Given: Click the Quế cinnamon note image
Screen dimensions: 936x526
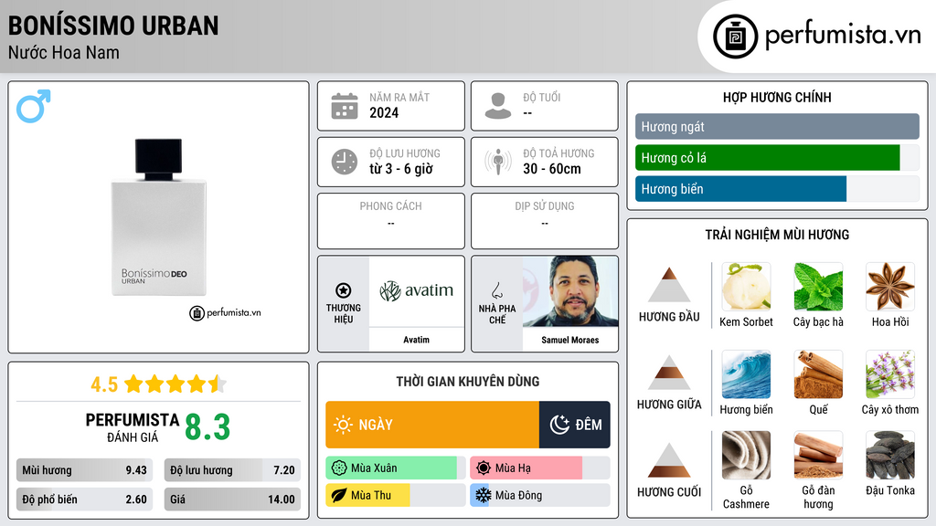Looking at the screenshot, I should pos(818,374).
